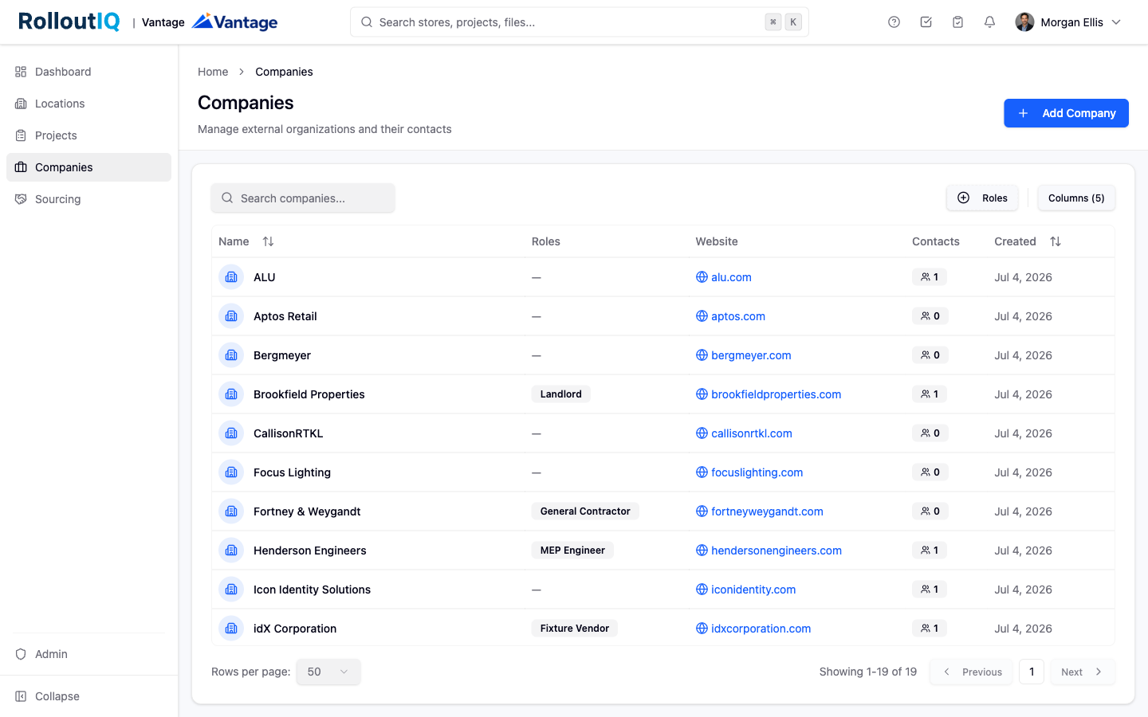Click the CallisonRTKL company name
Image resolution: width=1148 pixels, height=717 pixels.
point(289,433)
